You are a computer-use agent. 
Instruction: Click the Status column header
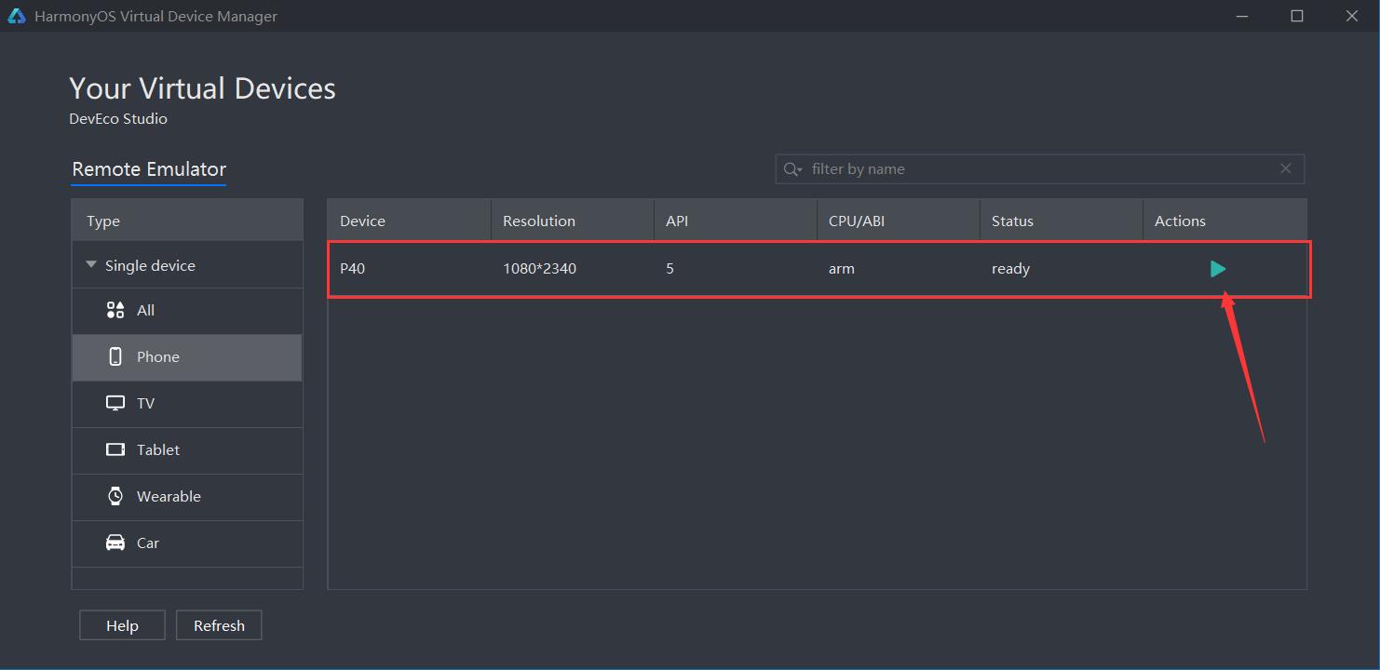1062,221
